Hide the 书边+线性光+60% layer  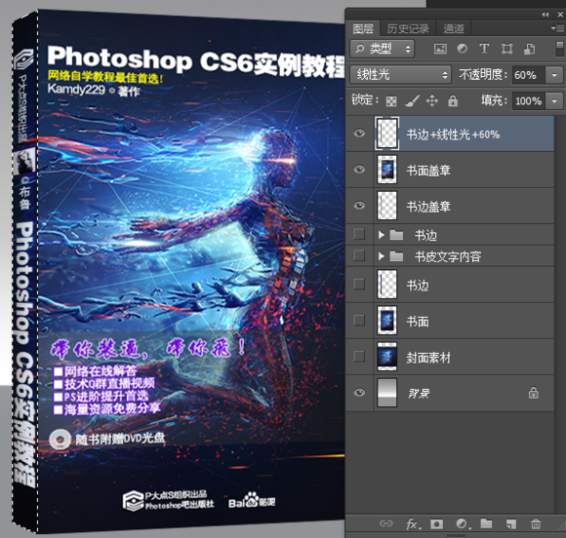pyautogui.click(x=359, y=134)
